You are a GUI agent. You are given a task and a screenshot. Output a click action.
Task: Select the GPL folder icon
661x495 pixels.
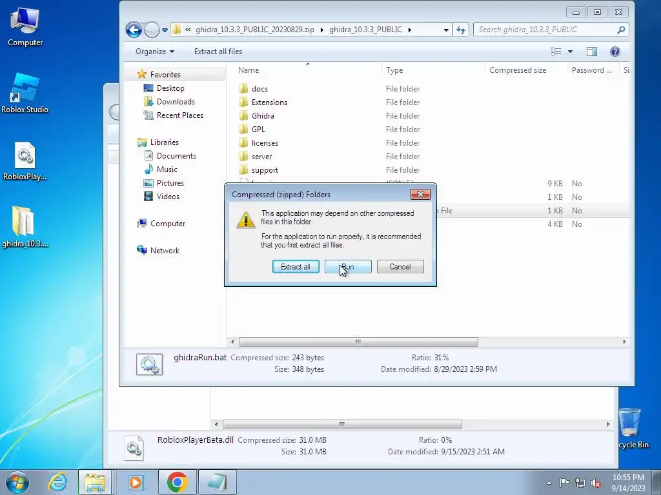243,129
